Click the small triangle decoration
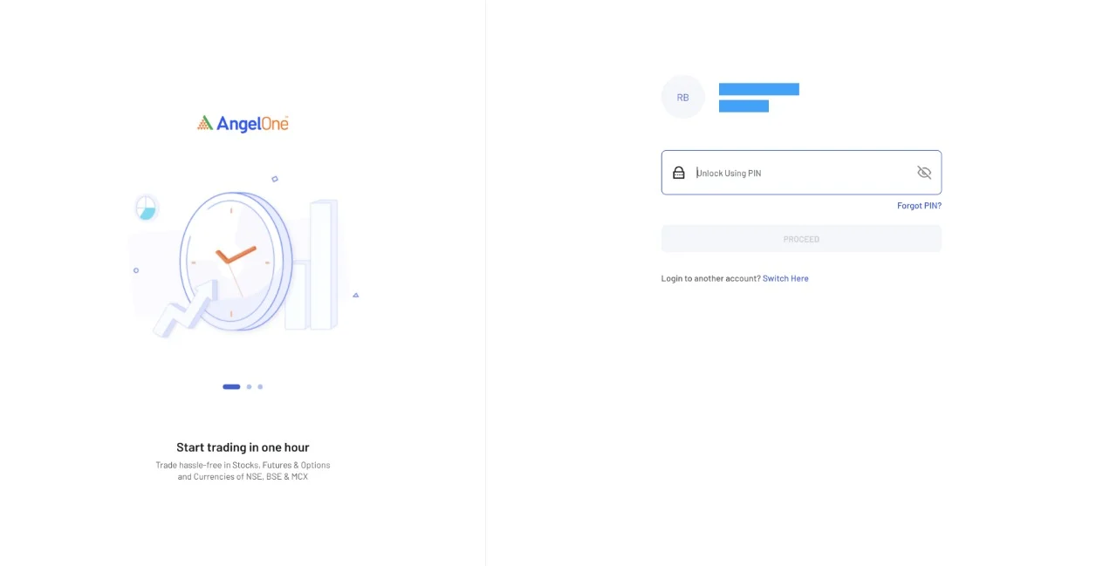Viewport: 1117px width, 566px height. (356, 296)
